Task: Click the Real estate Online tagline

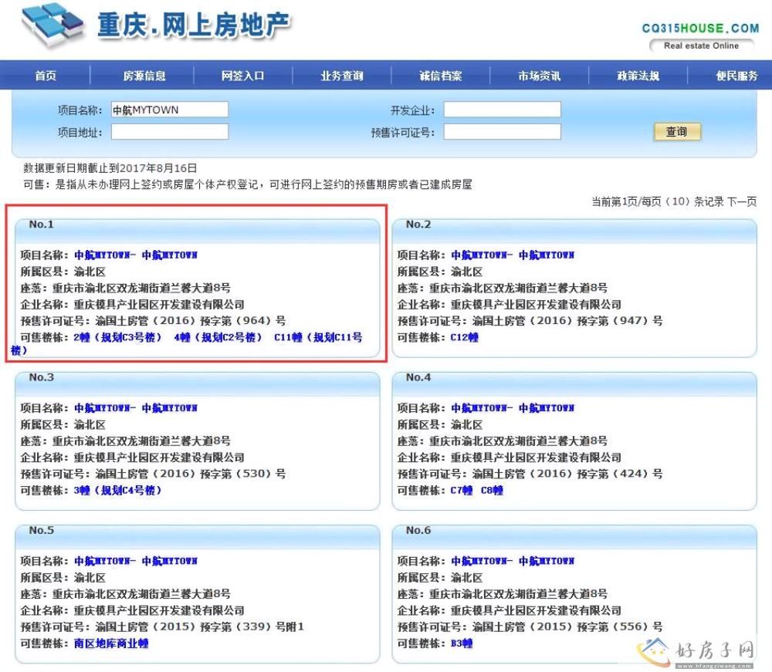Action: (x=701, y=46)
